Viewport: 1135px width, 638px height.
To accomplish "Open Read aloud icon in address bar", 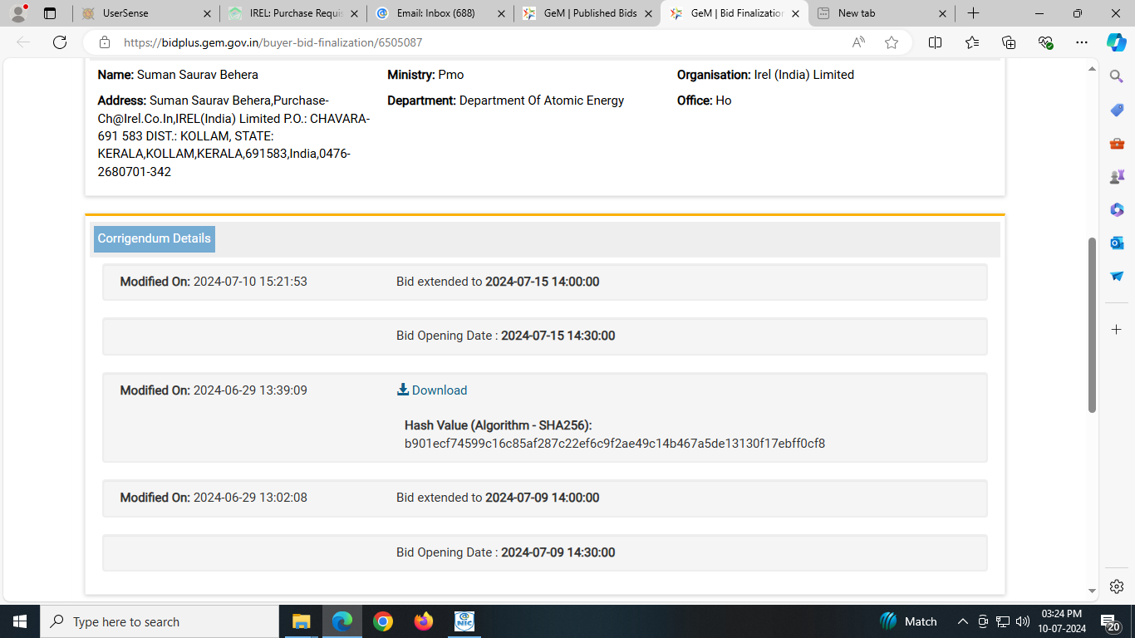I will [x=858, y=42].
